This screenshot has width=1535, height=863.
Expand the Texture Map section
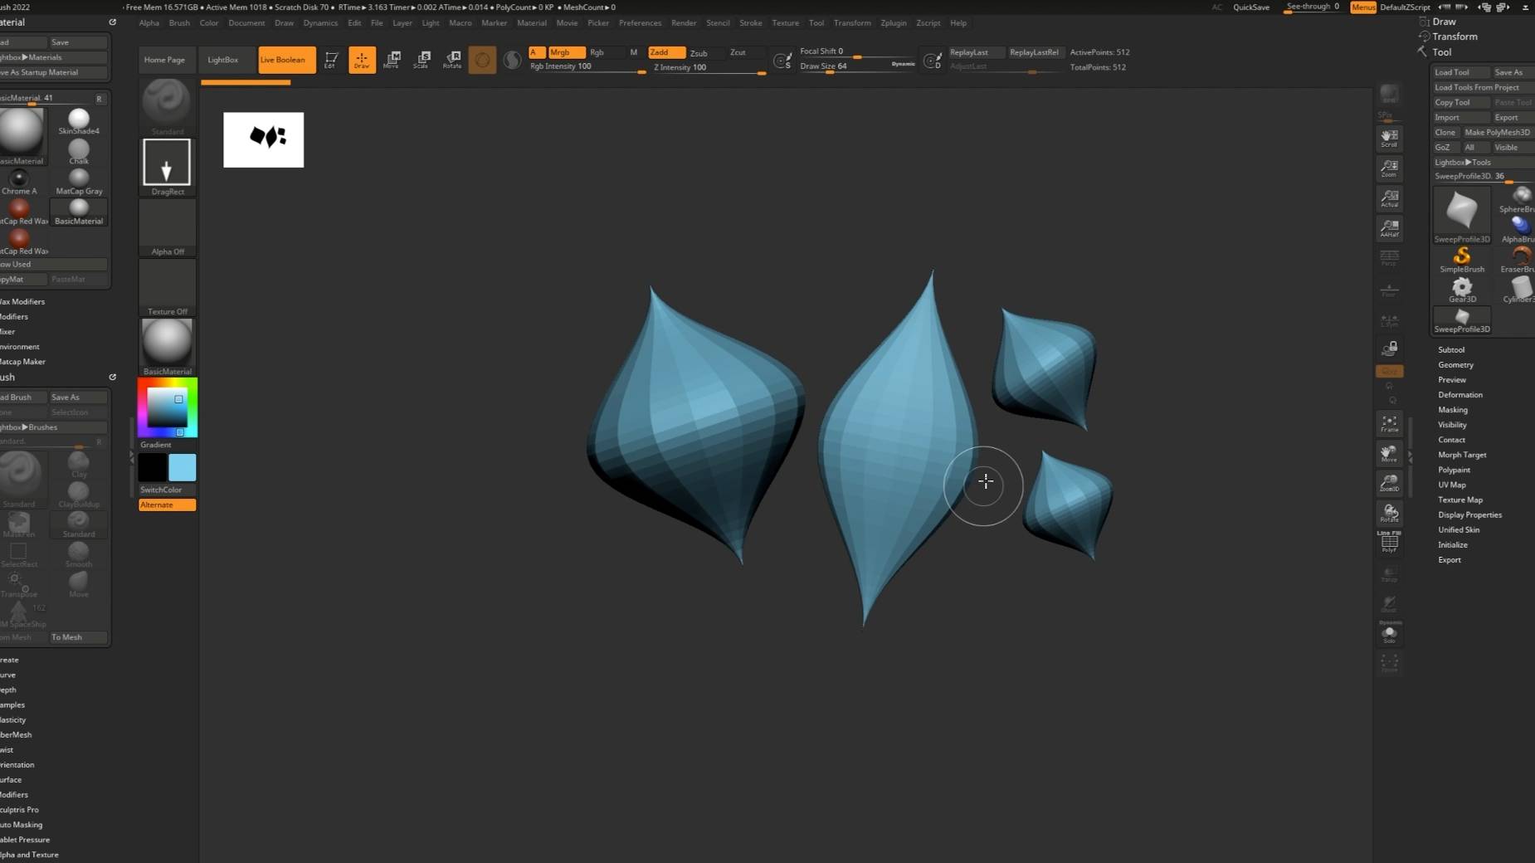tap(1460, 500)
